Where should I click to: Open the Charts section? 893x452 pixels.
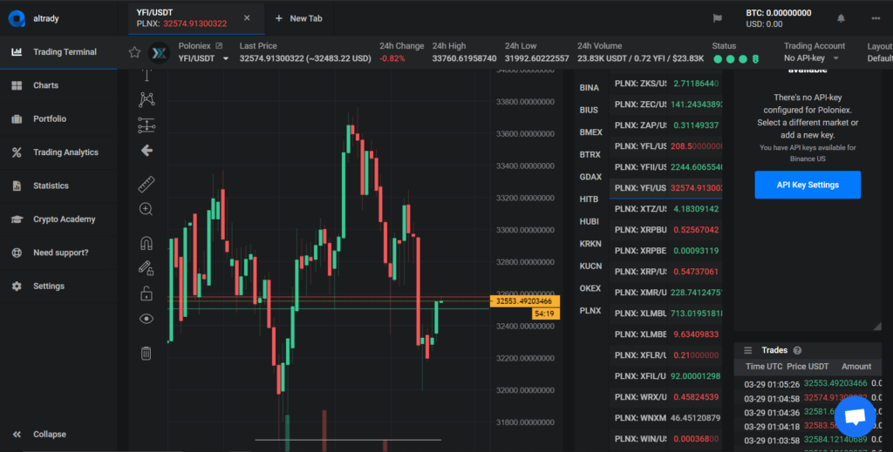58,85
